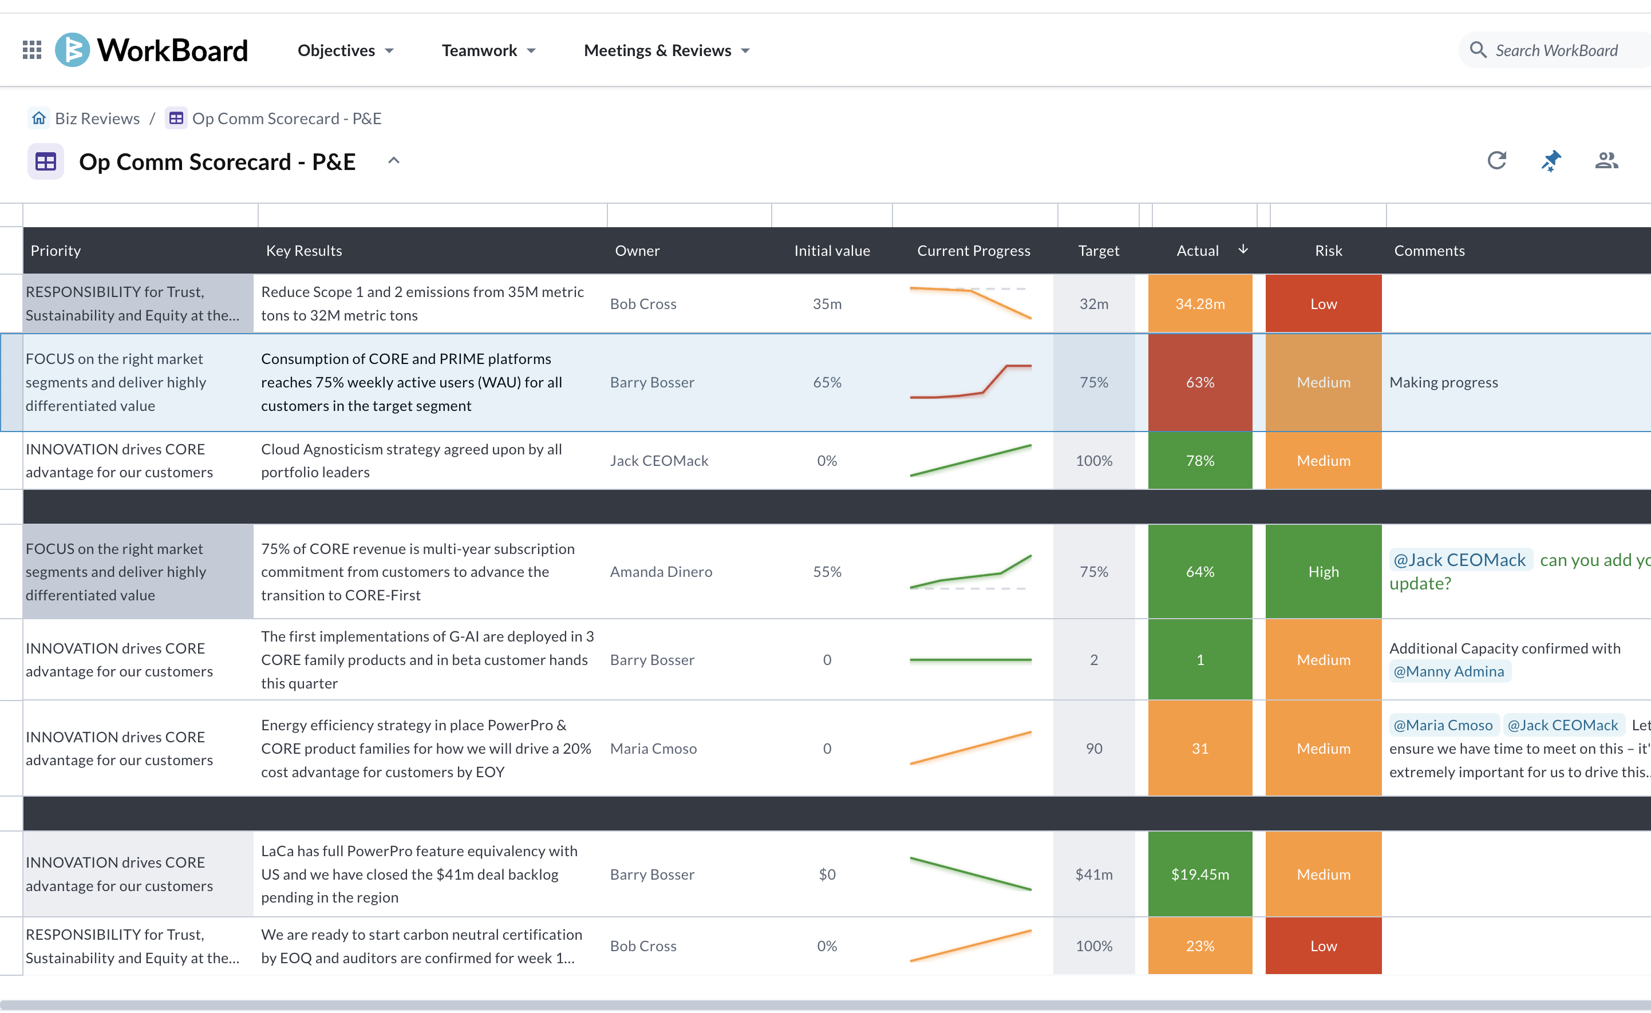The width and height of the screenshot is (1651, 1013).
Task: Select the green 64% actual cell
Action: (1200, 572)
